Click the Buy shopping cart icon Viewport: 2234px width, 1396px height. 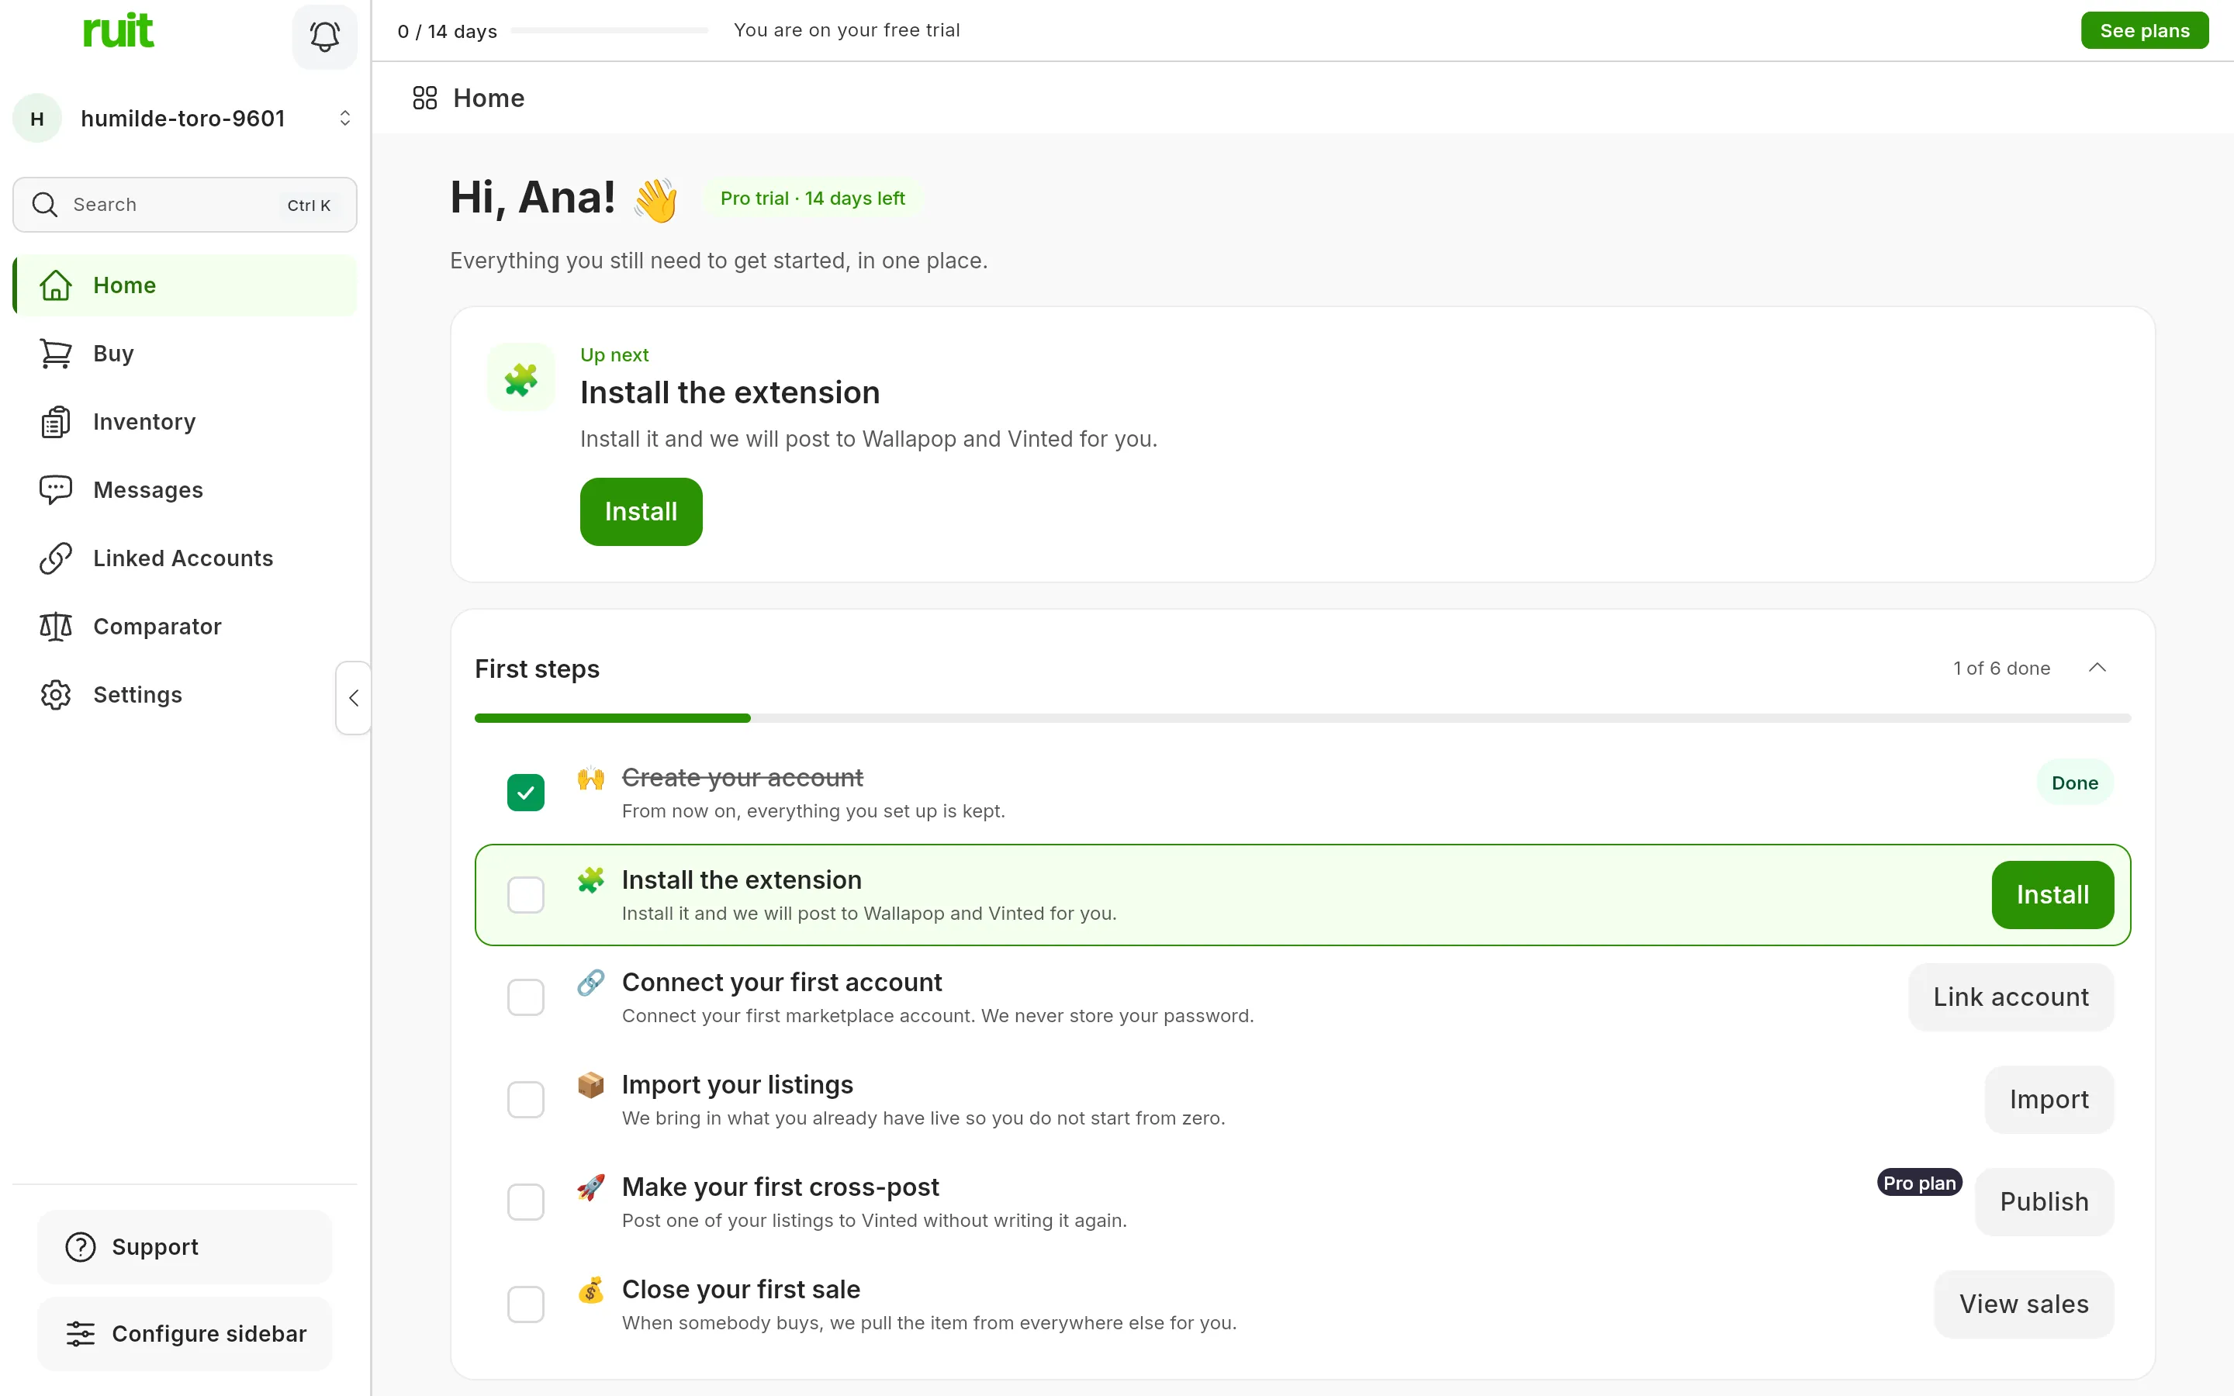[x=55, y=354]
